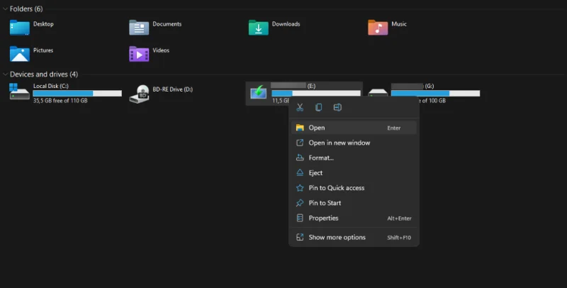Open the Music folder icon

pyautogui.click(x=378, y=28)
